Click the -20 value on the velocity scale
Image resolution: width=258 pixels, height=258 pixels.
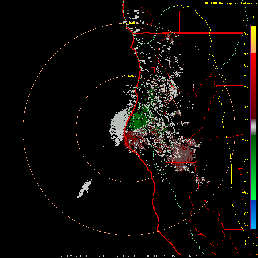tap(245, 150)
